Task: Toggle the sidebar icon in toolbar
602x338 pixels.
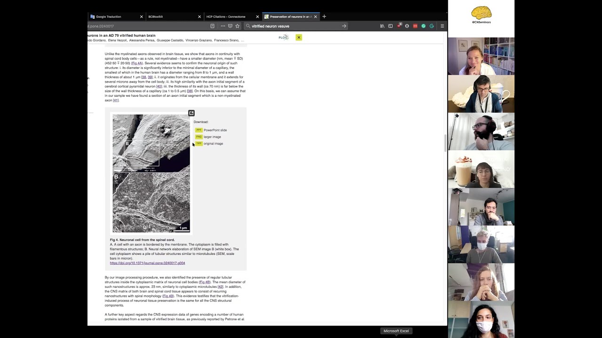Action: coord(390,26)
